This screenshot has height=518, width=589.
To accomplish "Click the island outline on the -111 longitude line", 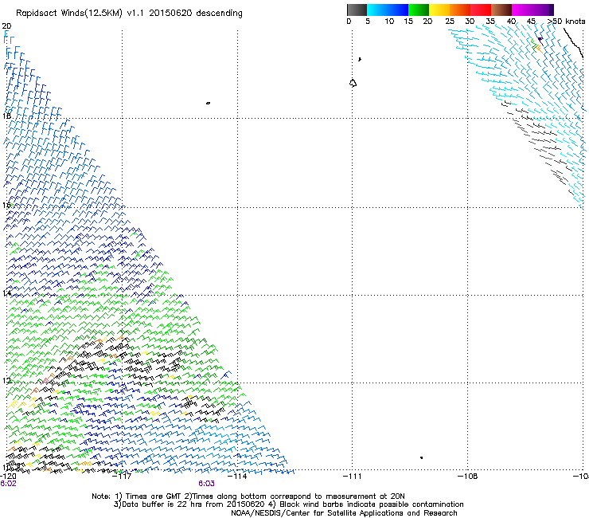I will pyautogui.click(x=353, y=83).
